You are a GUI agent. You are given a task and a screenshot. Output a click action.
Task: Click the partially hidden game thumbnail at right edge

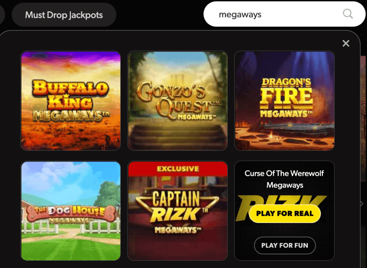click(x=363, y=119)
